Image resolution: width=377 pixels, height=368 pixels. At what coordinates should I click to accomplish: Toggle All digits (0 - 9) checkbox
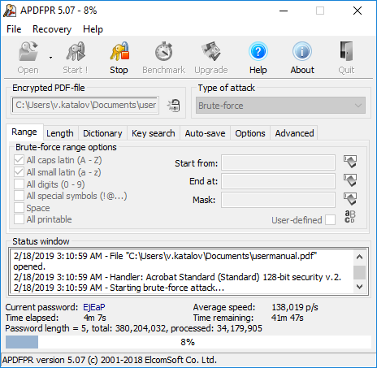19,184
